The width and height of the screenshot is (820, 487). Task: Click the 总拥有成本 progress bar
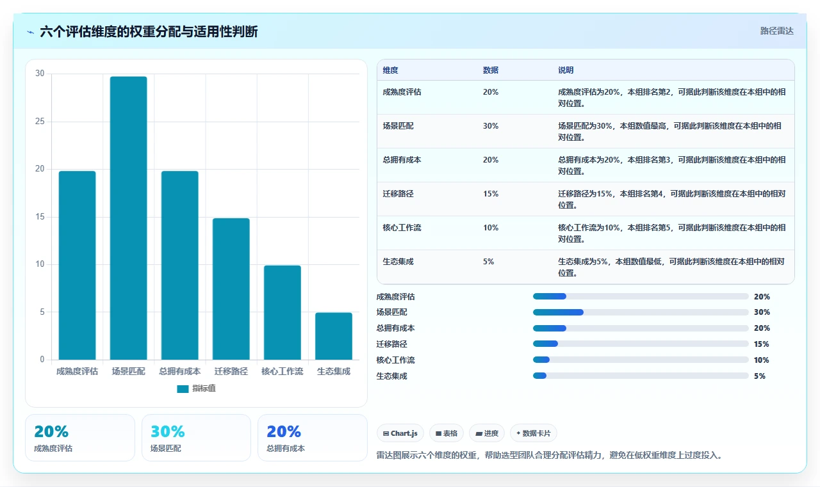click(641, 328)
